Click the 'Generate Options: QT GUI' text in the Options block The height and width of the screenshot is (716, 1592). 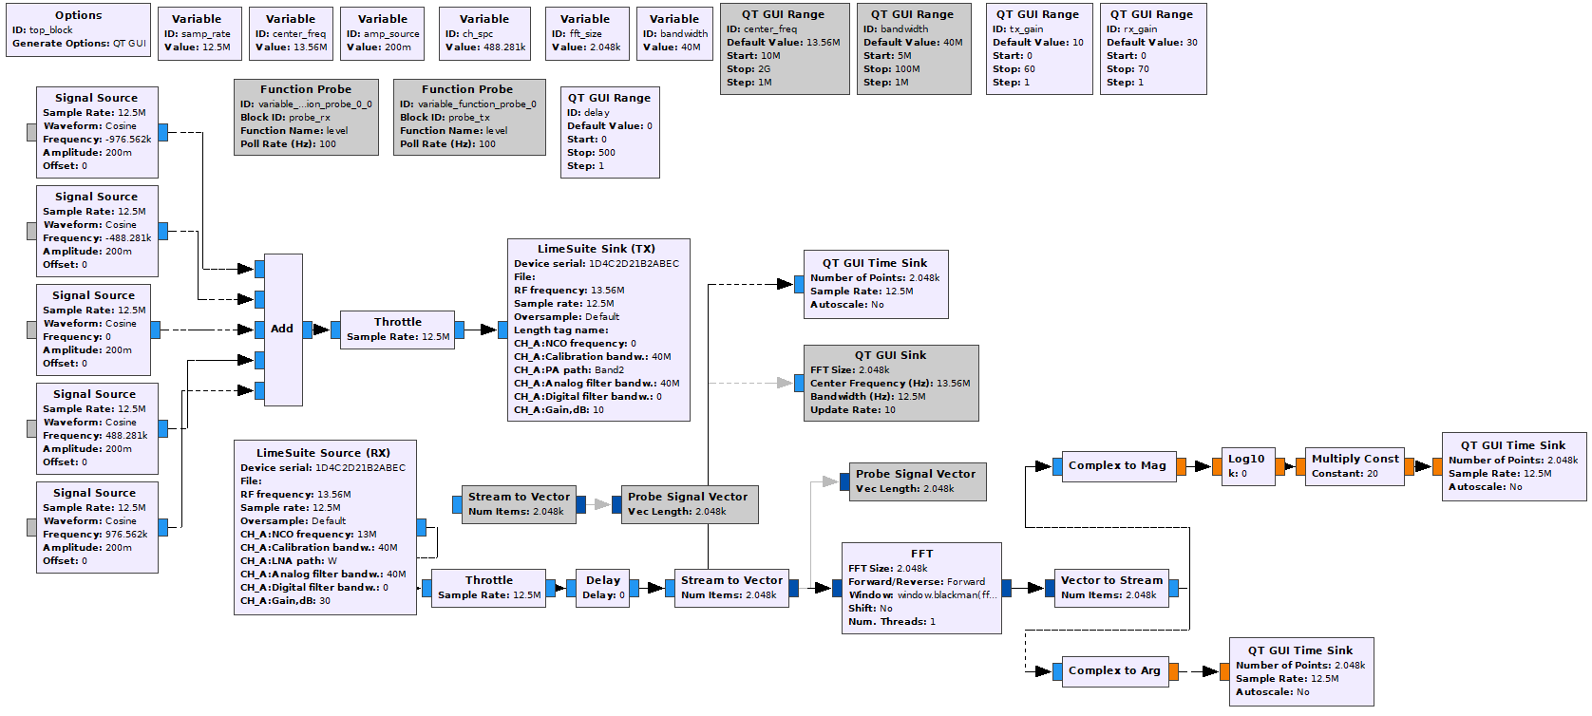[79, 44]
